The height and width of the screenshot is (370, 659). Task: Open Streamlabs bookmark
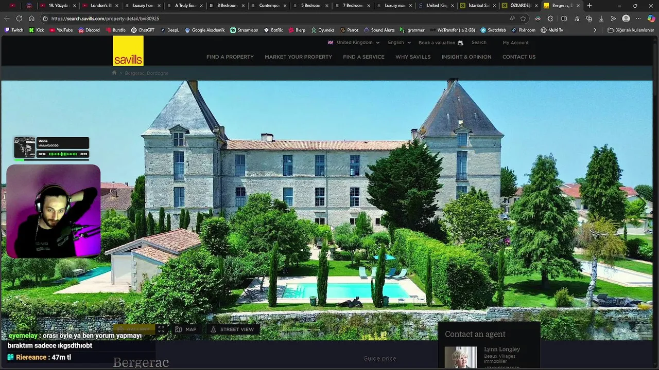tap(244, 30)
